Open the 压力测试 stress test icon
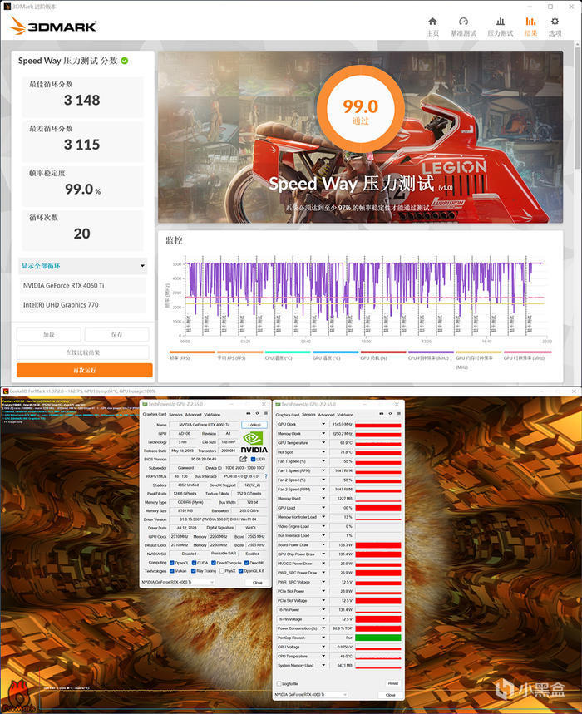Screen dimensions: 582x714 tap(500, 22)
